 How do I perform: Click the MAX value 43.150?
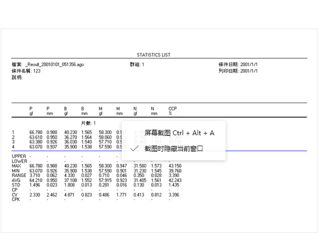click(175, 166)
